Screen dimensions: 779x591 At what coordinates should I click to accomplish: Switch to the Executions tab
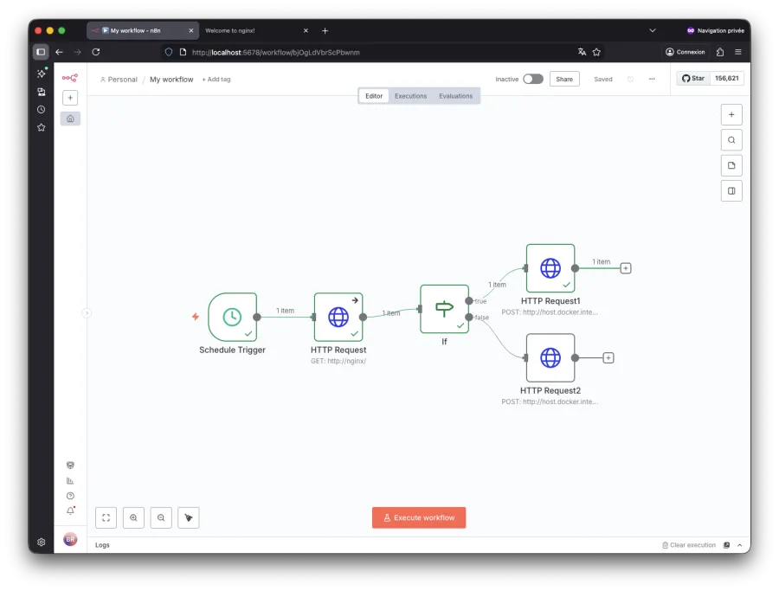[x=410, y=95]
